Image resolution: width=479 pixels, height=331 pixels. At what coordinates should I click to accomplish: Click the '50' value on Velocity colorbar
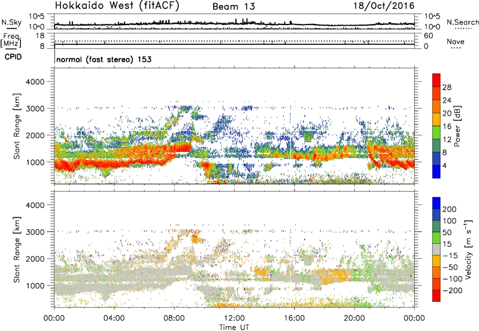tap(447, 232)
